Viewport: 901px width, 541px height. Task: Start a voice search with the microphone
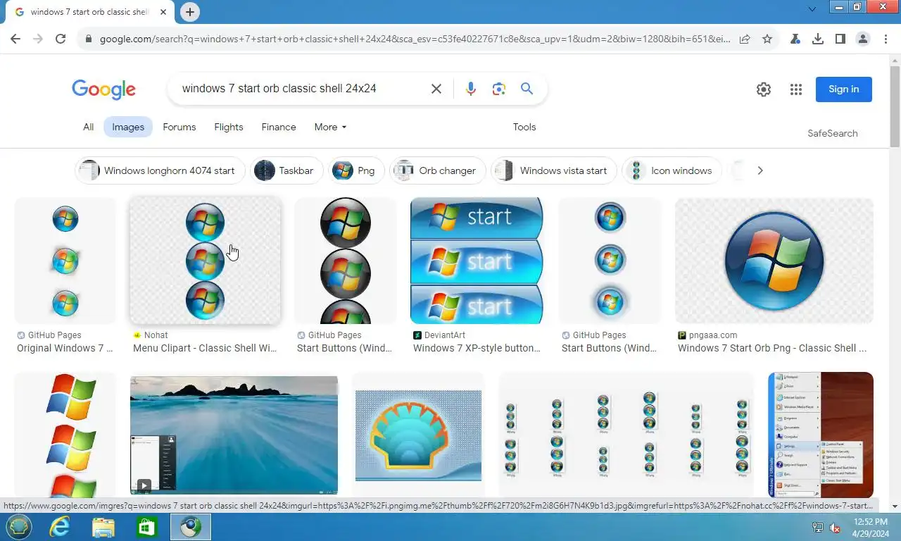coord(471,89)
